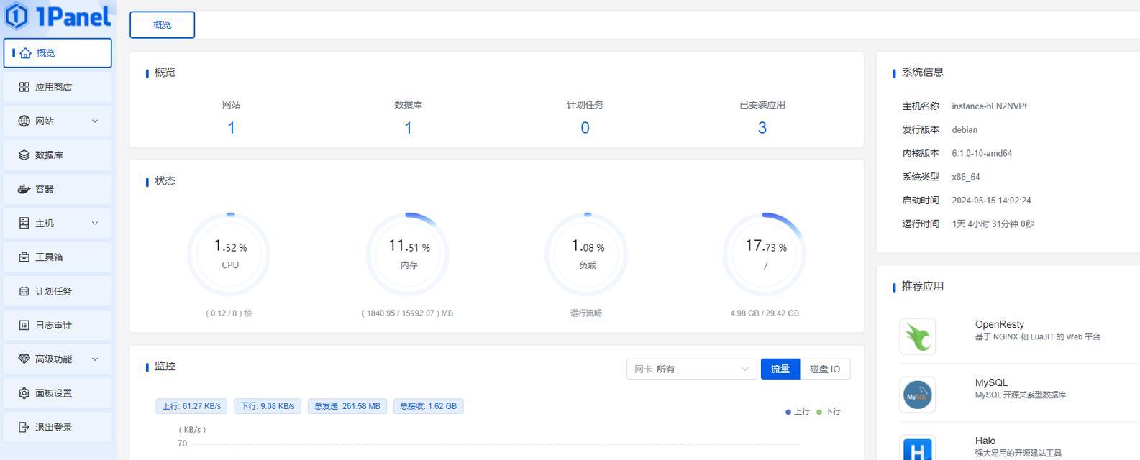The width and height of the screenshot is (1140, 460).
Task: Expand the 高级功能 submenu chevron
Action: (x=94, y=359)
